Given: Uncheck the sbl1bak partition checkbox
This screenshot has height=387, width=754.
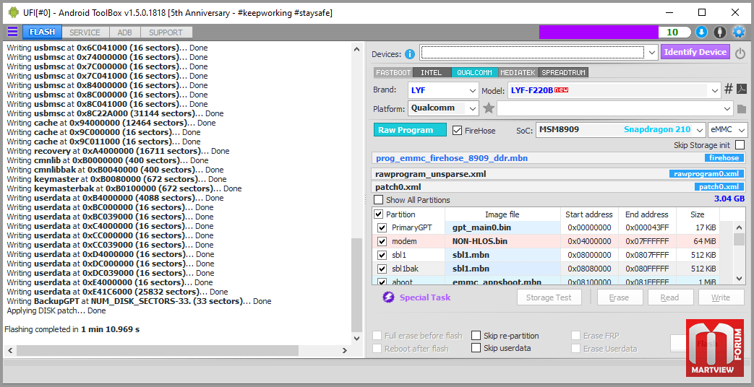Looking at the screenshot, I should 382,269.
